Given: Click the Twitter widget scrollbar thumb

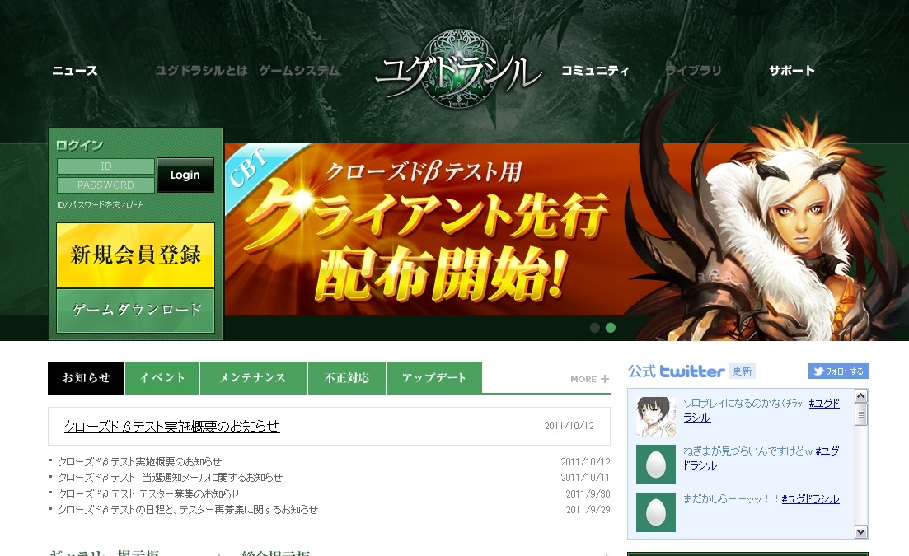Looking at the screenshot, I should 861,414.
